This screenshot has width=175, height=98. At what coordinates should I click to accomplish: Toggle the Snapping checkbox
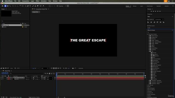click(x=57, y=6)
